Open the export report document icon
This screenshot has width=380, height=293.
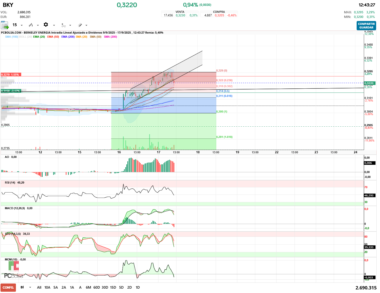coord(5,25)
